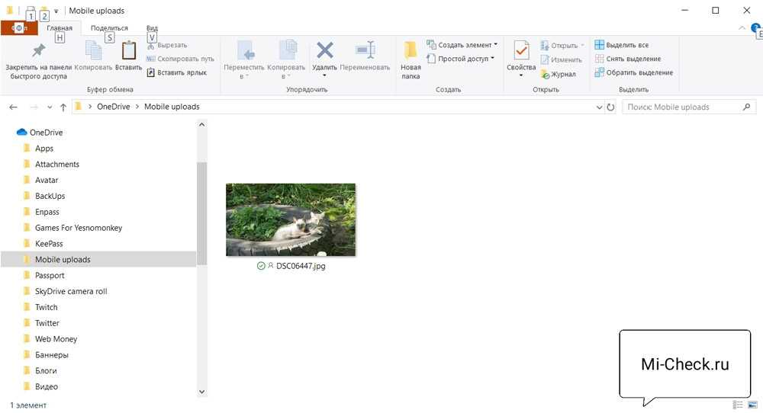
Task: Open the Простой доступ dropdown
Action: pyautogui.click(x=461, y=59)
